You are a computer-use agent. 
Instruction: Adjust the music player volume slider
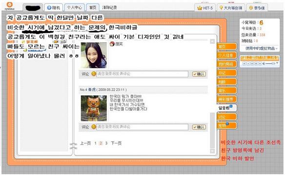coord(270,64)
